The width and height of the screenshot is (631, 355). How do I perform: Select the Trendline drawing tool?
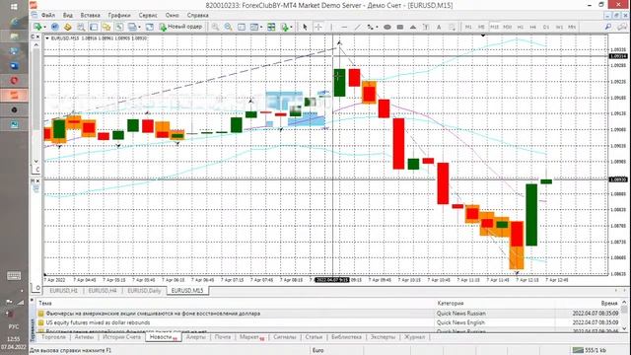click(x=357, y=27)
